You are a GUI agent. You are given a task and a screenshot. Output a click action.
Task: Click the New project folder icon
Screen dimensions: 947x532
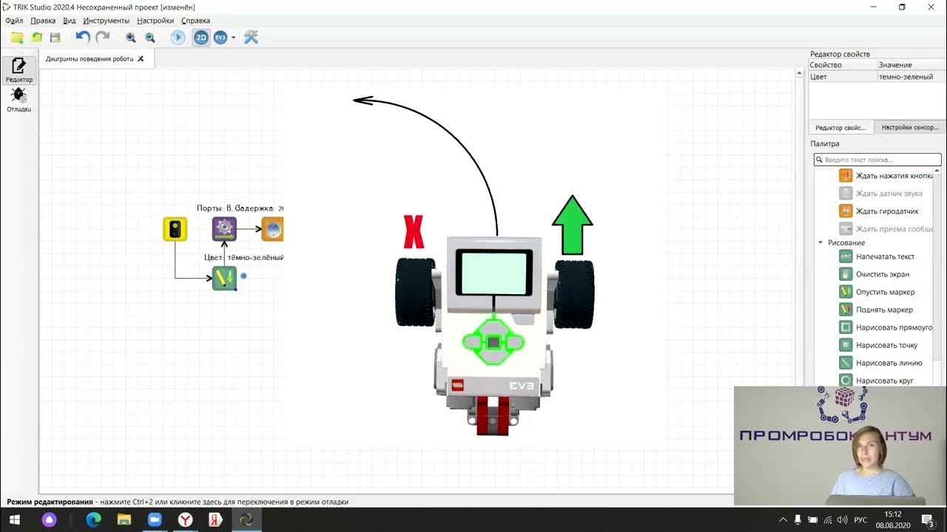click(x=16, y=37)
